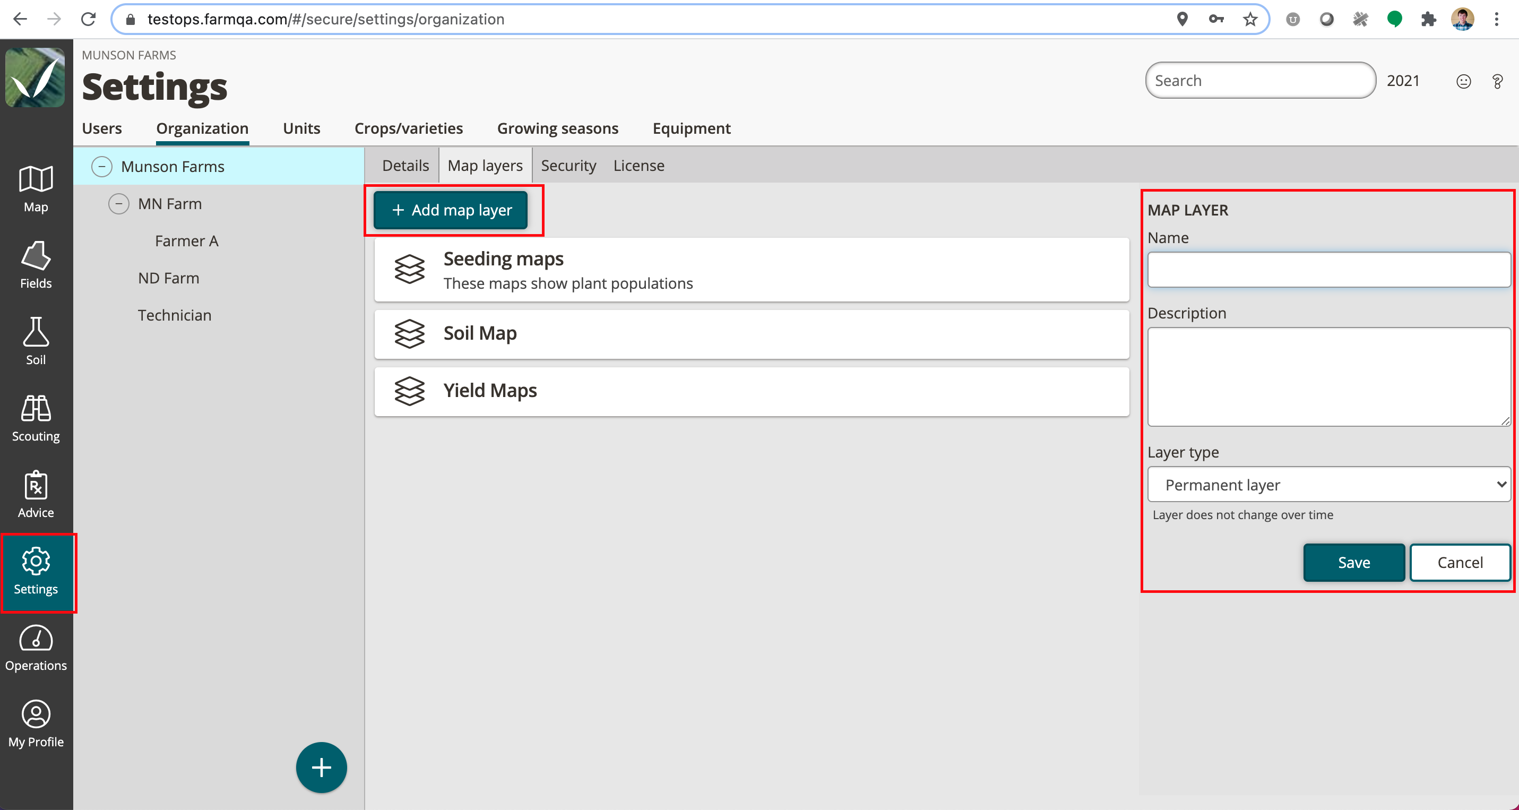Click the Search box
The image size is (1519, 810).
(1260, 81)
